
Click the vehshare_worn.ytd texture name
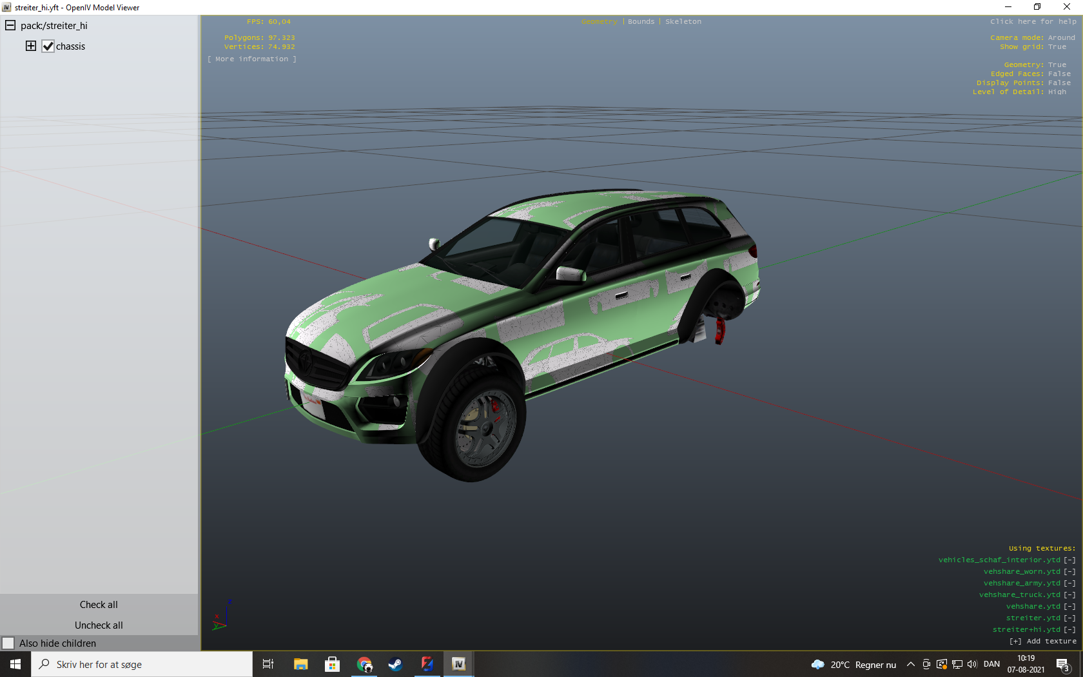point(1022,572)
